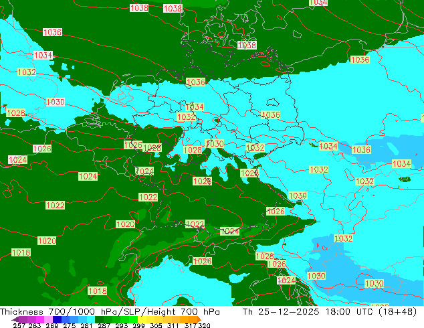Select the light pink legend swatch

(x=48, y=319)
